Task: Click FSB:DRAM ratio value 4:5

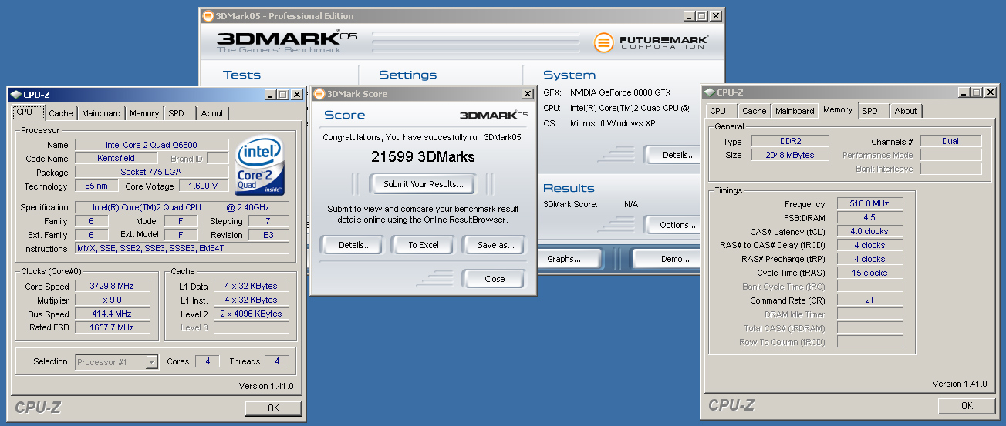Action: tap(869, 218)
